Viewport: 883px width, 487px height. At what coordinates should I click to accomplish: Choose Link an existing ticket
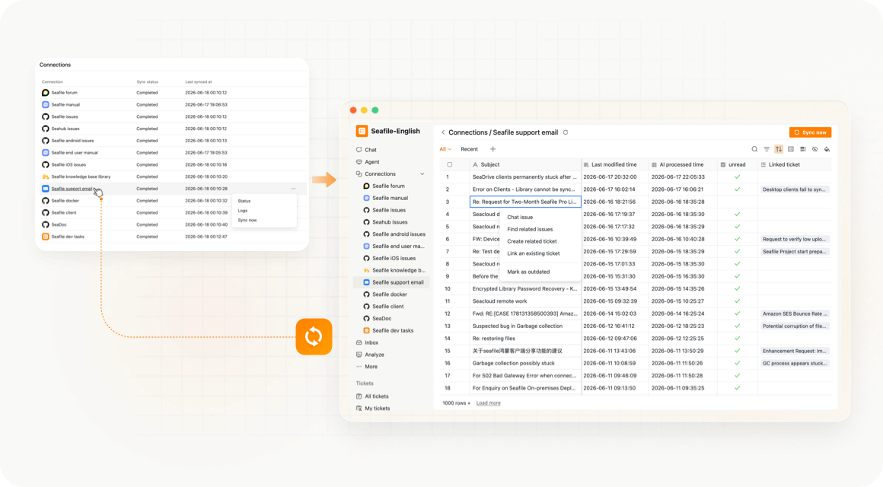[x=534, y=253]
